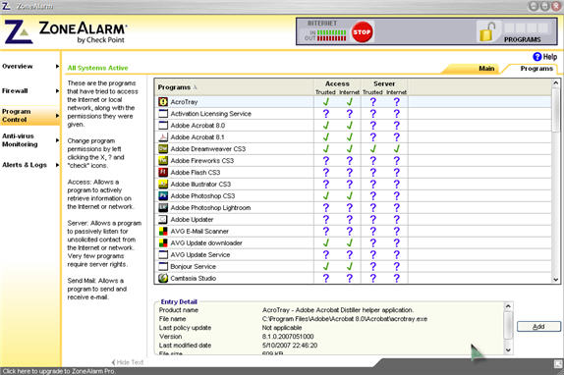This screenshot has height=375, width=564.
Task: Click the Entry Detail scroll up arrow
Action: click(x=508, y=306)
